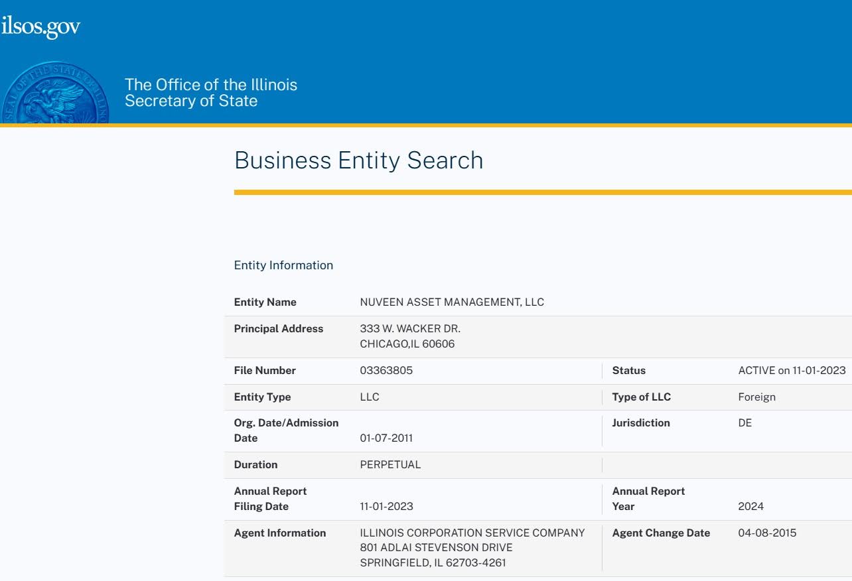Click the Business Entity Search heading
Viewport: 852px width, 581px height.
[358, 161]
